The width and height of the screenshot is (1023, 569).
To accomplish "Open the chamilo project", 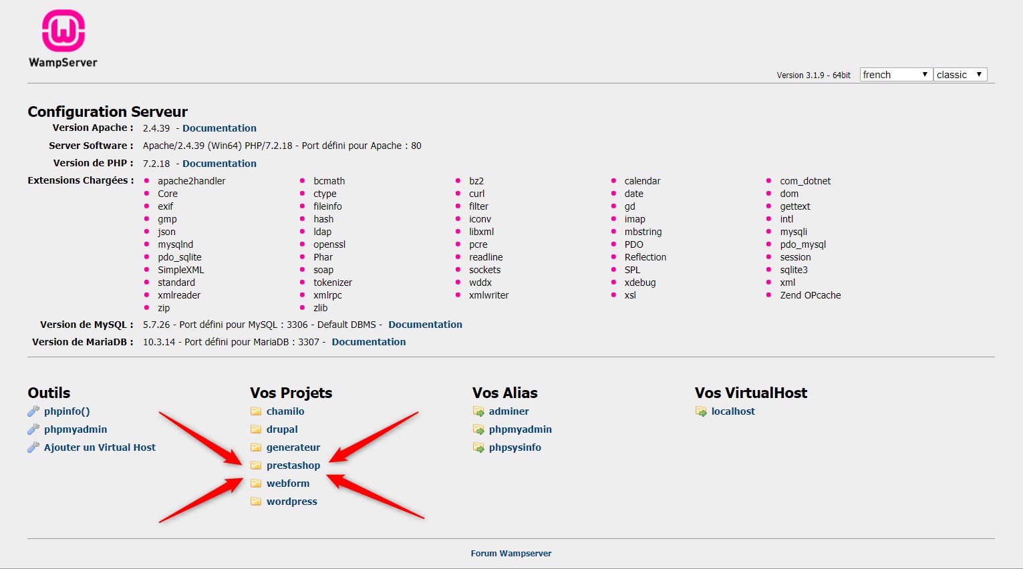I will (285, 411).
